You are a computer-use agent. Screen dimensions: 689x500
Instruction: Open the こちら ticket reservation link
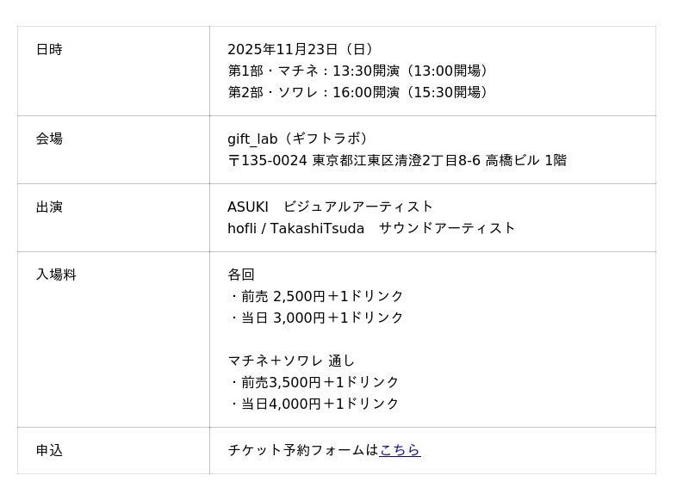click(400, 450)
